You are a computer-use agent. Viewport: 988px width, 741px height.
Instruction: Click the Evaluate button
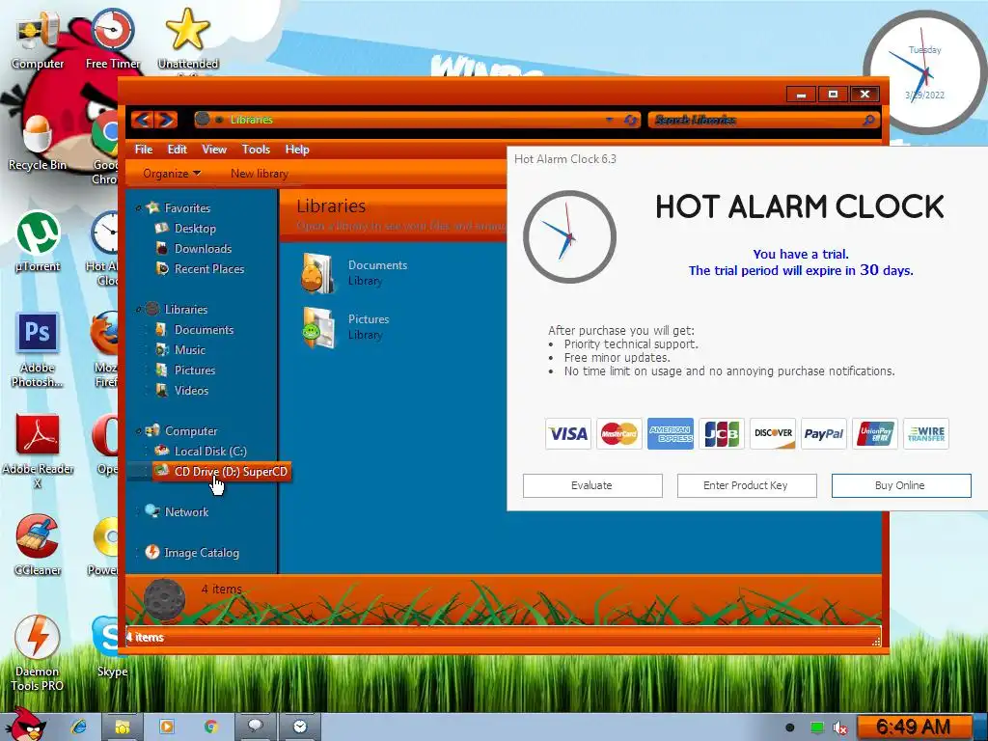pos(592,485)
